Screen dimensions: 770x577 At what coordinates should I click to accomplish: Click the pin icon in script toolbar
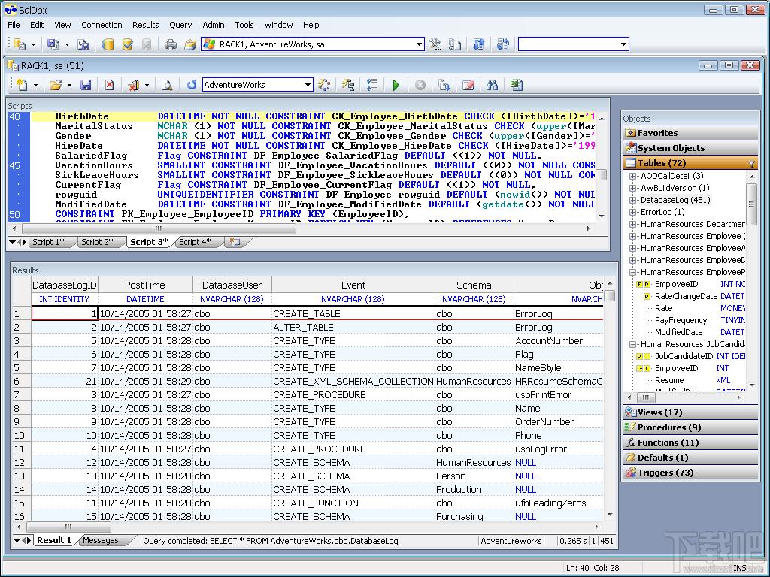[x=133, y=85]
